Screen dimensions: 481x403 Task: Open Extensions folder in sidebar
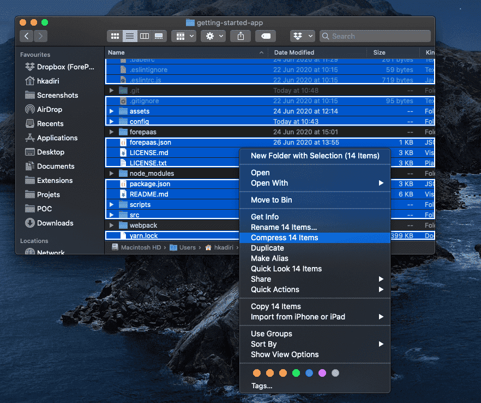click(x=49, y=180)
